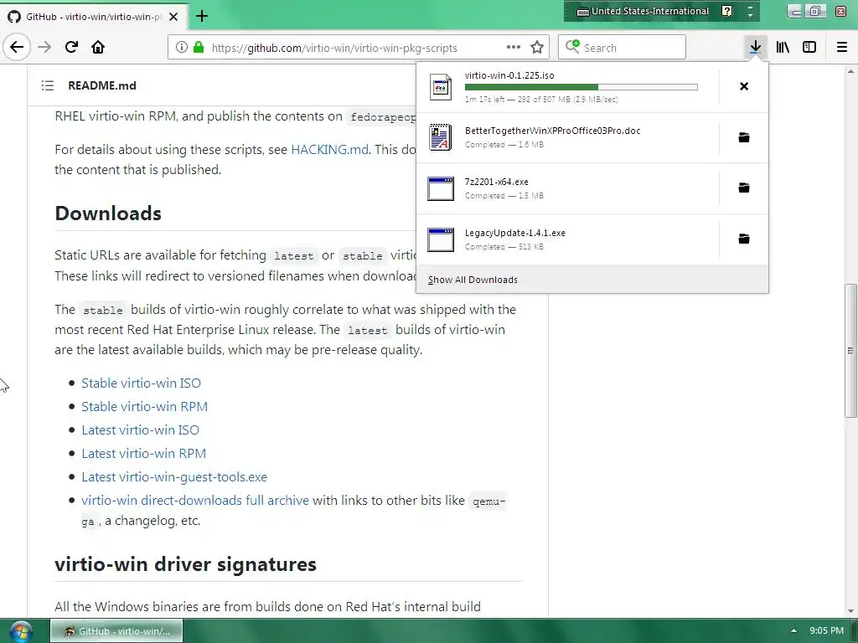Open Latest virtio-win ISO link
The width and height of the screenshot is (858, 643).
click(140, 430)
